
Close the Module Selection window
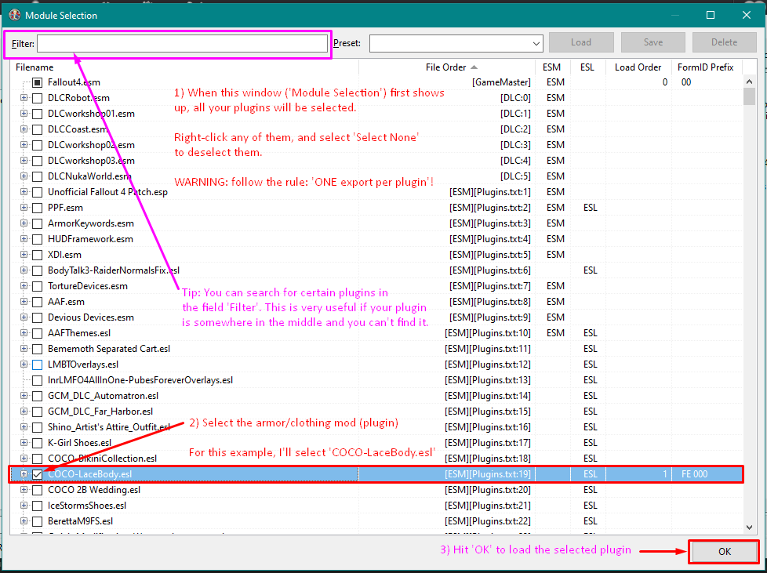(747, 15)
